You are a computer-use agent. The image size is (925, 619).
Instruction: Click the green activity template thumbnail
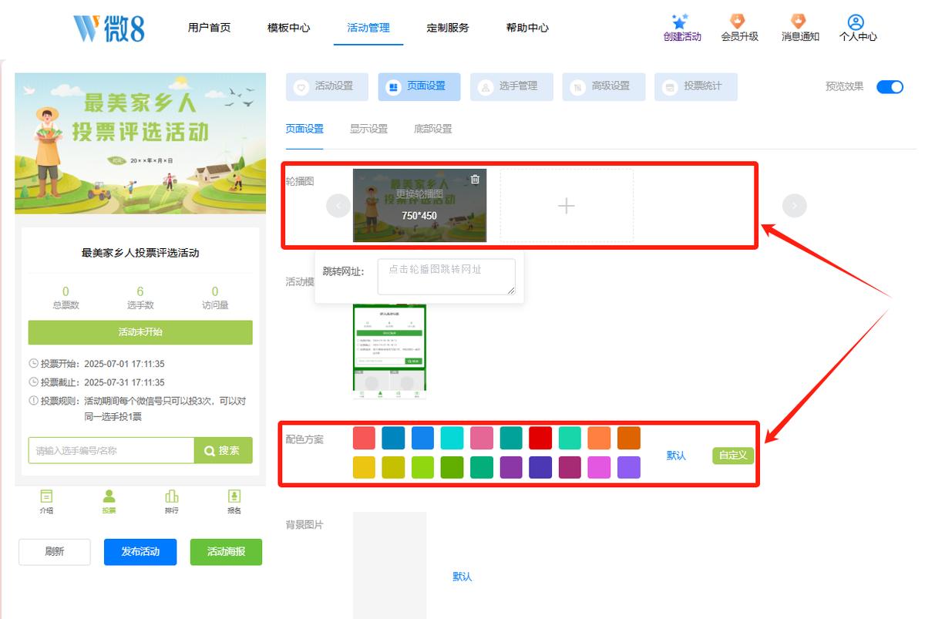[389, 351]
